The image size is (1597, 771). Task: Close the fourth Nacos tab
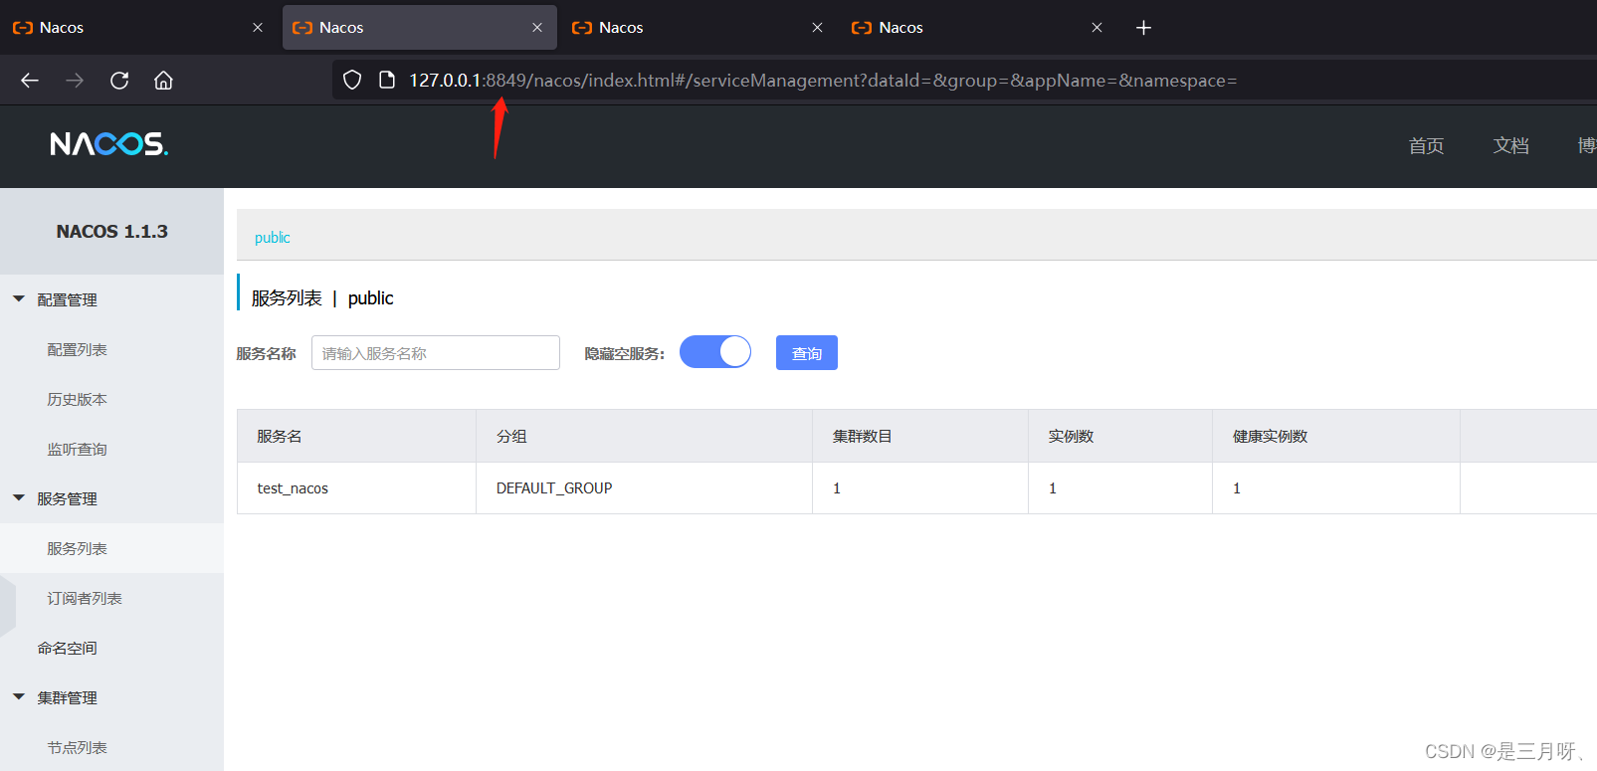(1097, 28)
